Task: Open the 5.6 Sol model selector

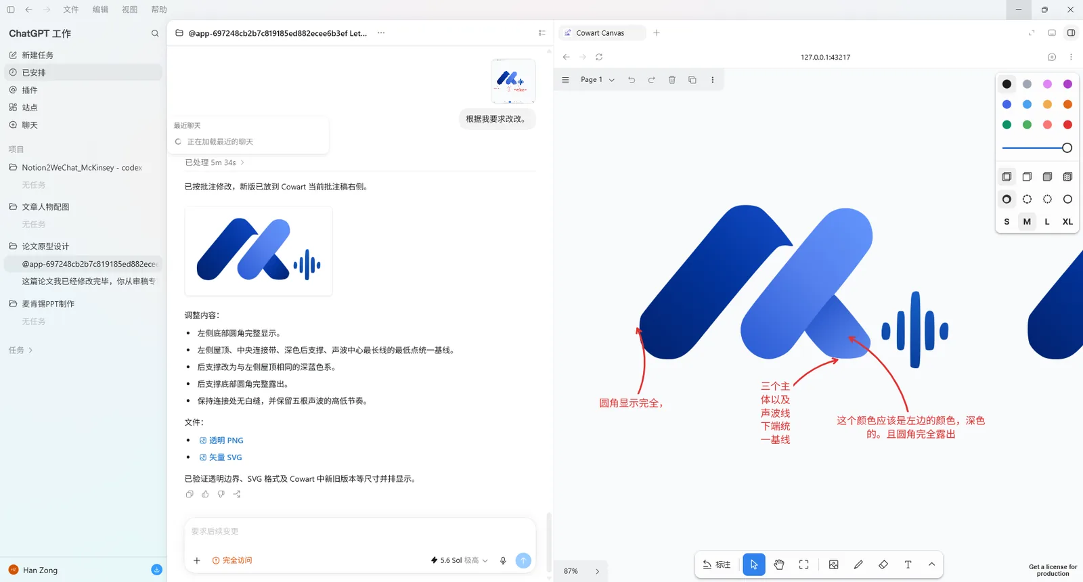Action: point(459,560)
